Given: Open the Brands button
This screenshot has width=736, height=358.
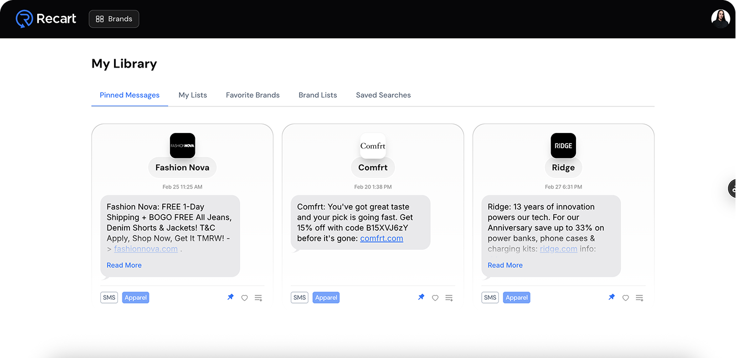Looking at the screenshot, I should (114, 19).
